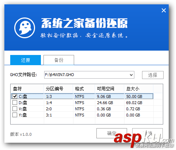Screen dimensions: 176x150
Task: Click the 0.72 GB total size value
Action: (133, 109)
